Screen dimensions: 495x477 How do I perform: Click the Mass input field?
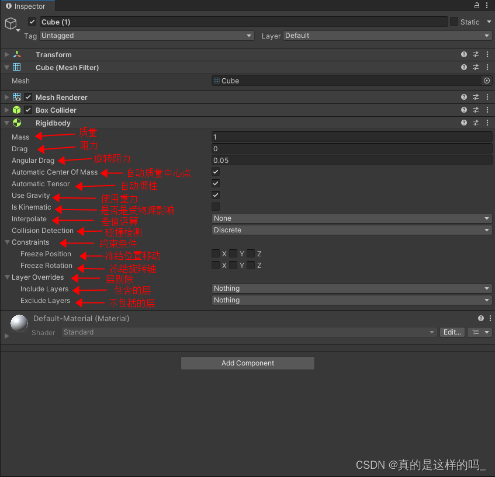click(351, 137)
